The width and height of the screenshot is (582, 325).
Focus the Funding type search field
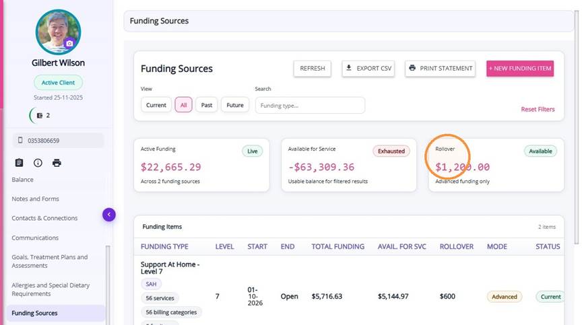coord(310,106)
